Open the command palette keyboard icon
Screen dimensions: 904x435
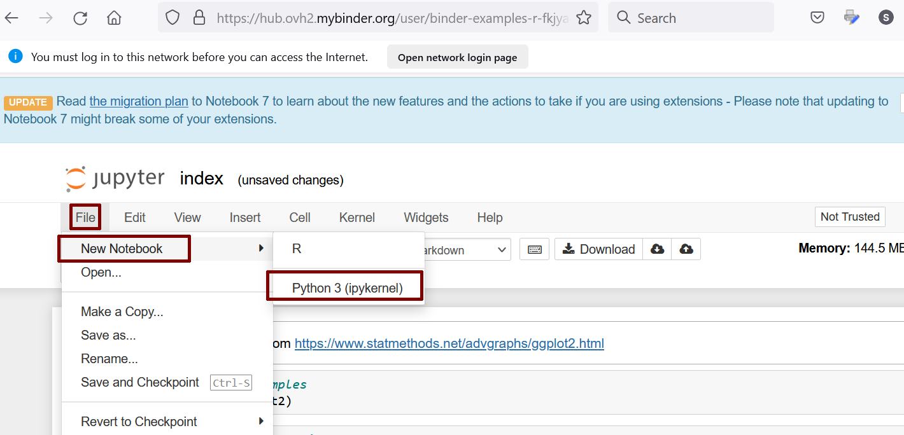coord(535,249)
